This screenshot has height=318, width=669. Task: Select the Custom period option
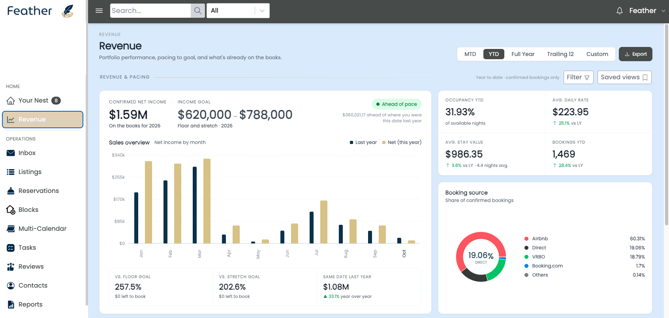(597, 54)
